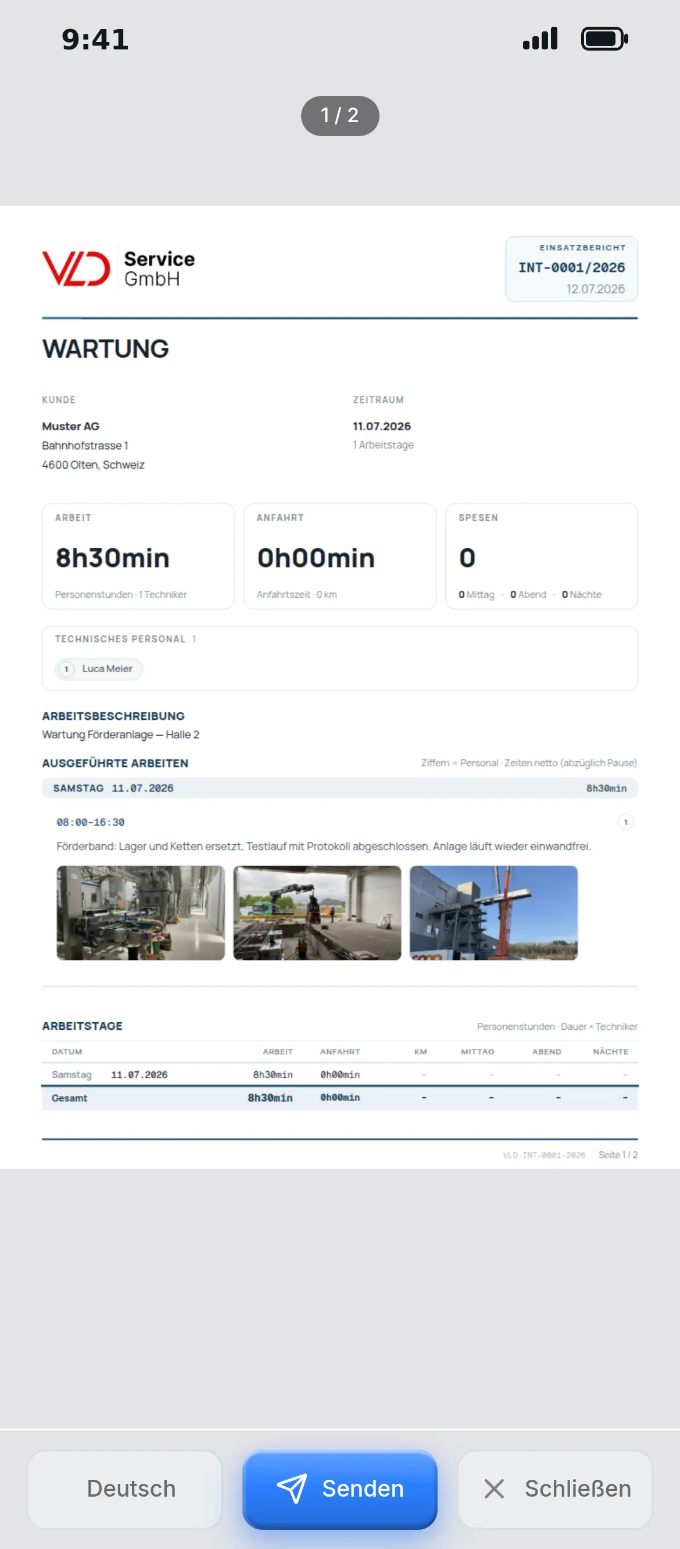This screenshot has height=1549, width=680.
Task: Tap the NÄCHTE column header
Action: coord(610,1051)
